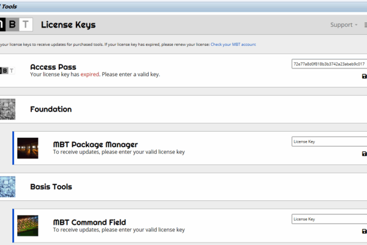The height and width of the screenshot is (245, 367).
Task: Click the Command Field License Key input
Action: pyautogui.click(x=328, y=219)
